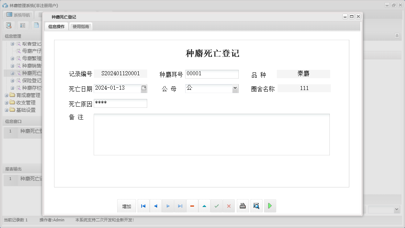
Task: Click the green play arrow icon
Action: point(270,206)
